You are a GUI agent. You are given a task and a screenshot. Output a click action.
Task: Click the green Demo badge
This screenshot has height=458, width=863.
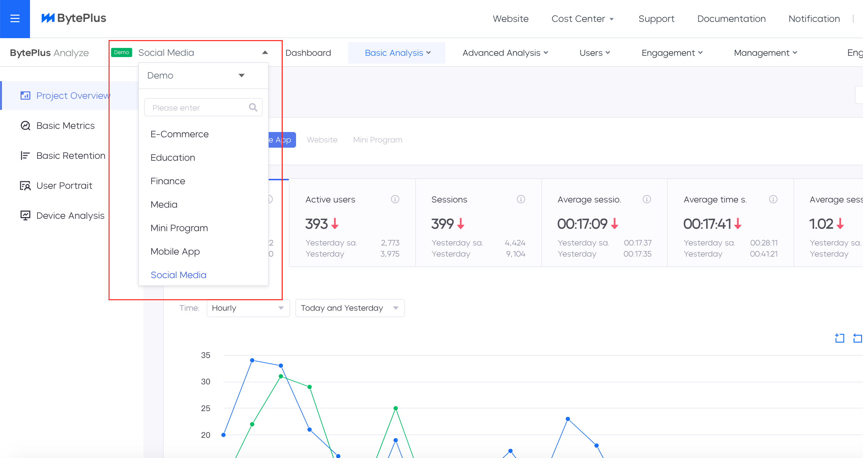click(121, 52)
